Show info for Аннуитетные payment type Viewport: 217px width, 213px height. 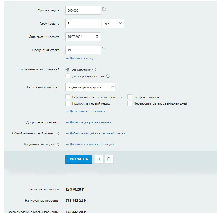94,70
